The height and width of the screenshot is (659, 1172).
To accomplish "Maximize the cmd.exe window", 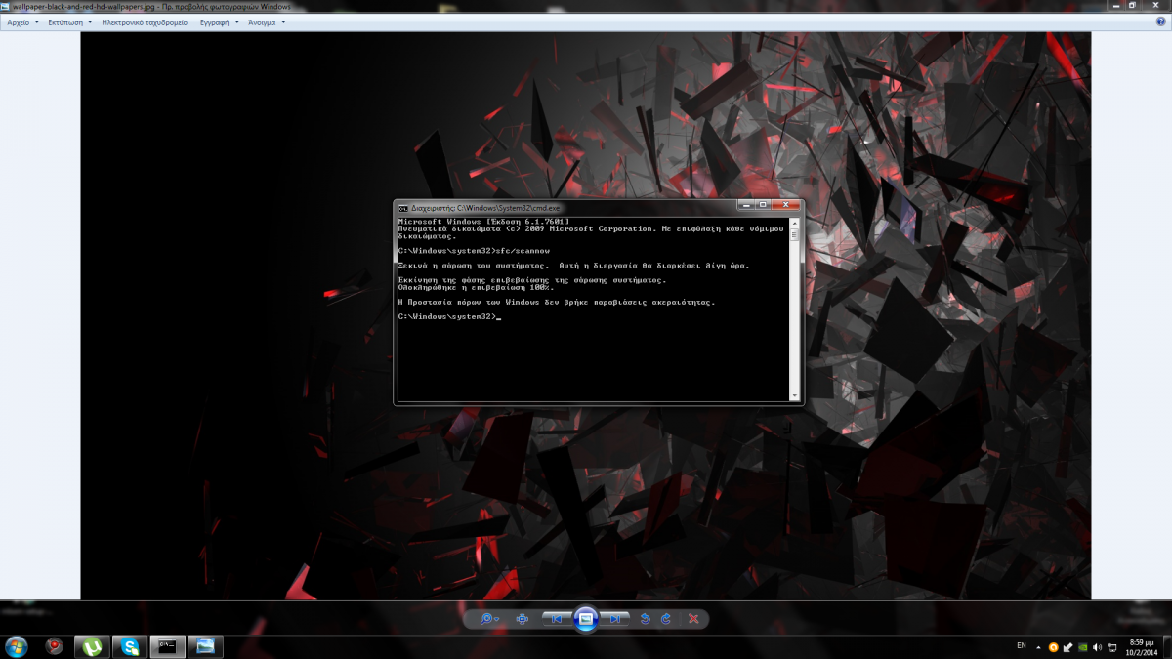I will 763,205.
